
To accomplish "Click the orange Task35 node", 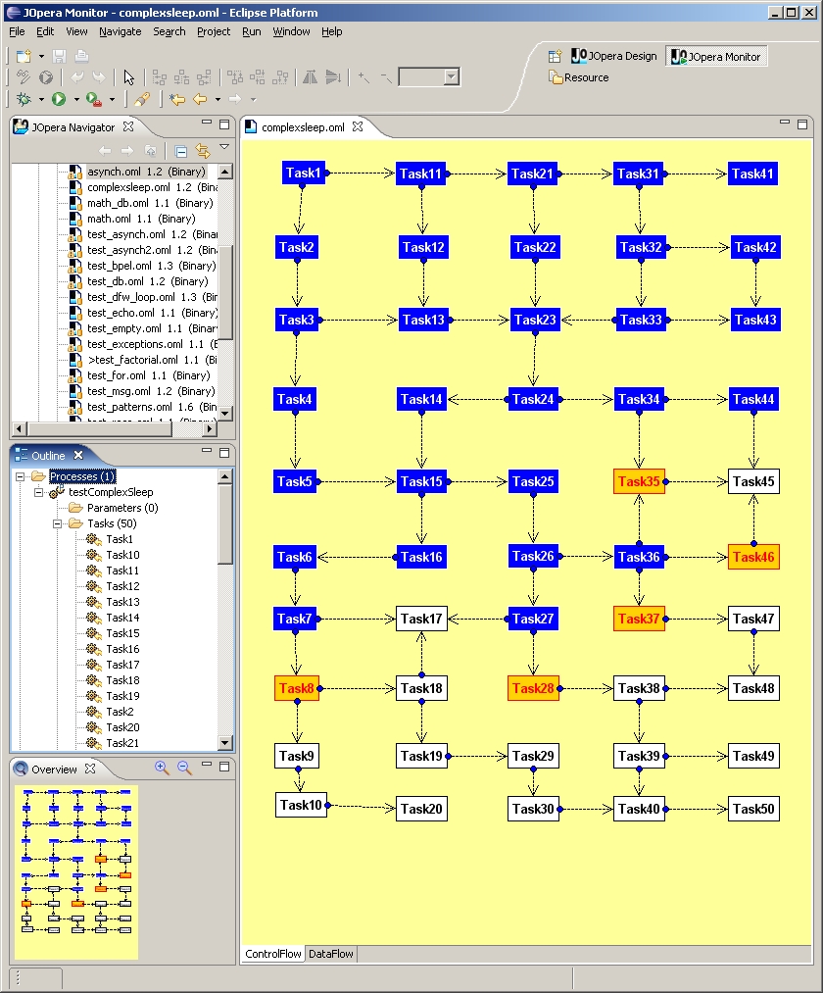I will click(640, 481).
